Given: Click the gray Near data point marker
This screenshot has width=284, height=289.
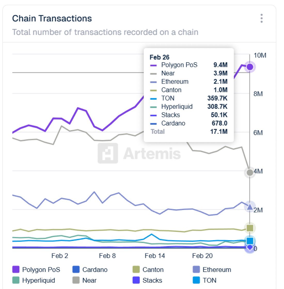Looking at the screenshot, I should [250, 173].
